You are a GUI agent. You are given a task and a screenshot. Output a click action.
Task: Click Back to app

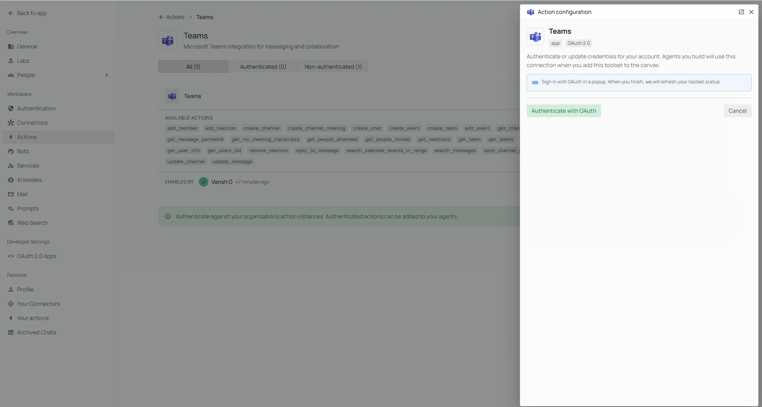pos(27,13)
